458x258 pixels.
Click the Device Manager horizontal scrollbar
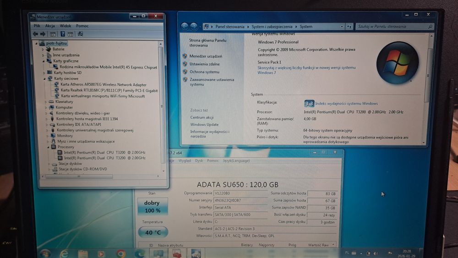79,176
